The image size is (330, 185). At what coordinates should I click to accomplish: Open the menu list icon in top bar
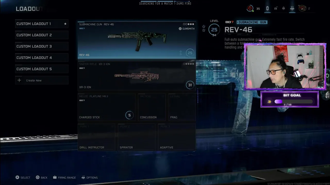tap(267, 8)
